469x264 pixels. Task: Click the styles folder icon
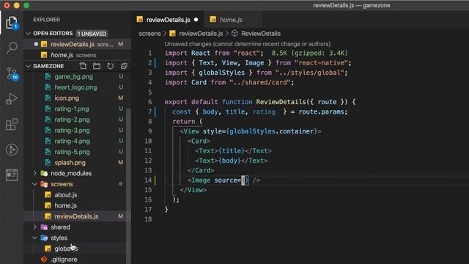[44, 238]
